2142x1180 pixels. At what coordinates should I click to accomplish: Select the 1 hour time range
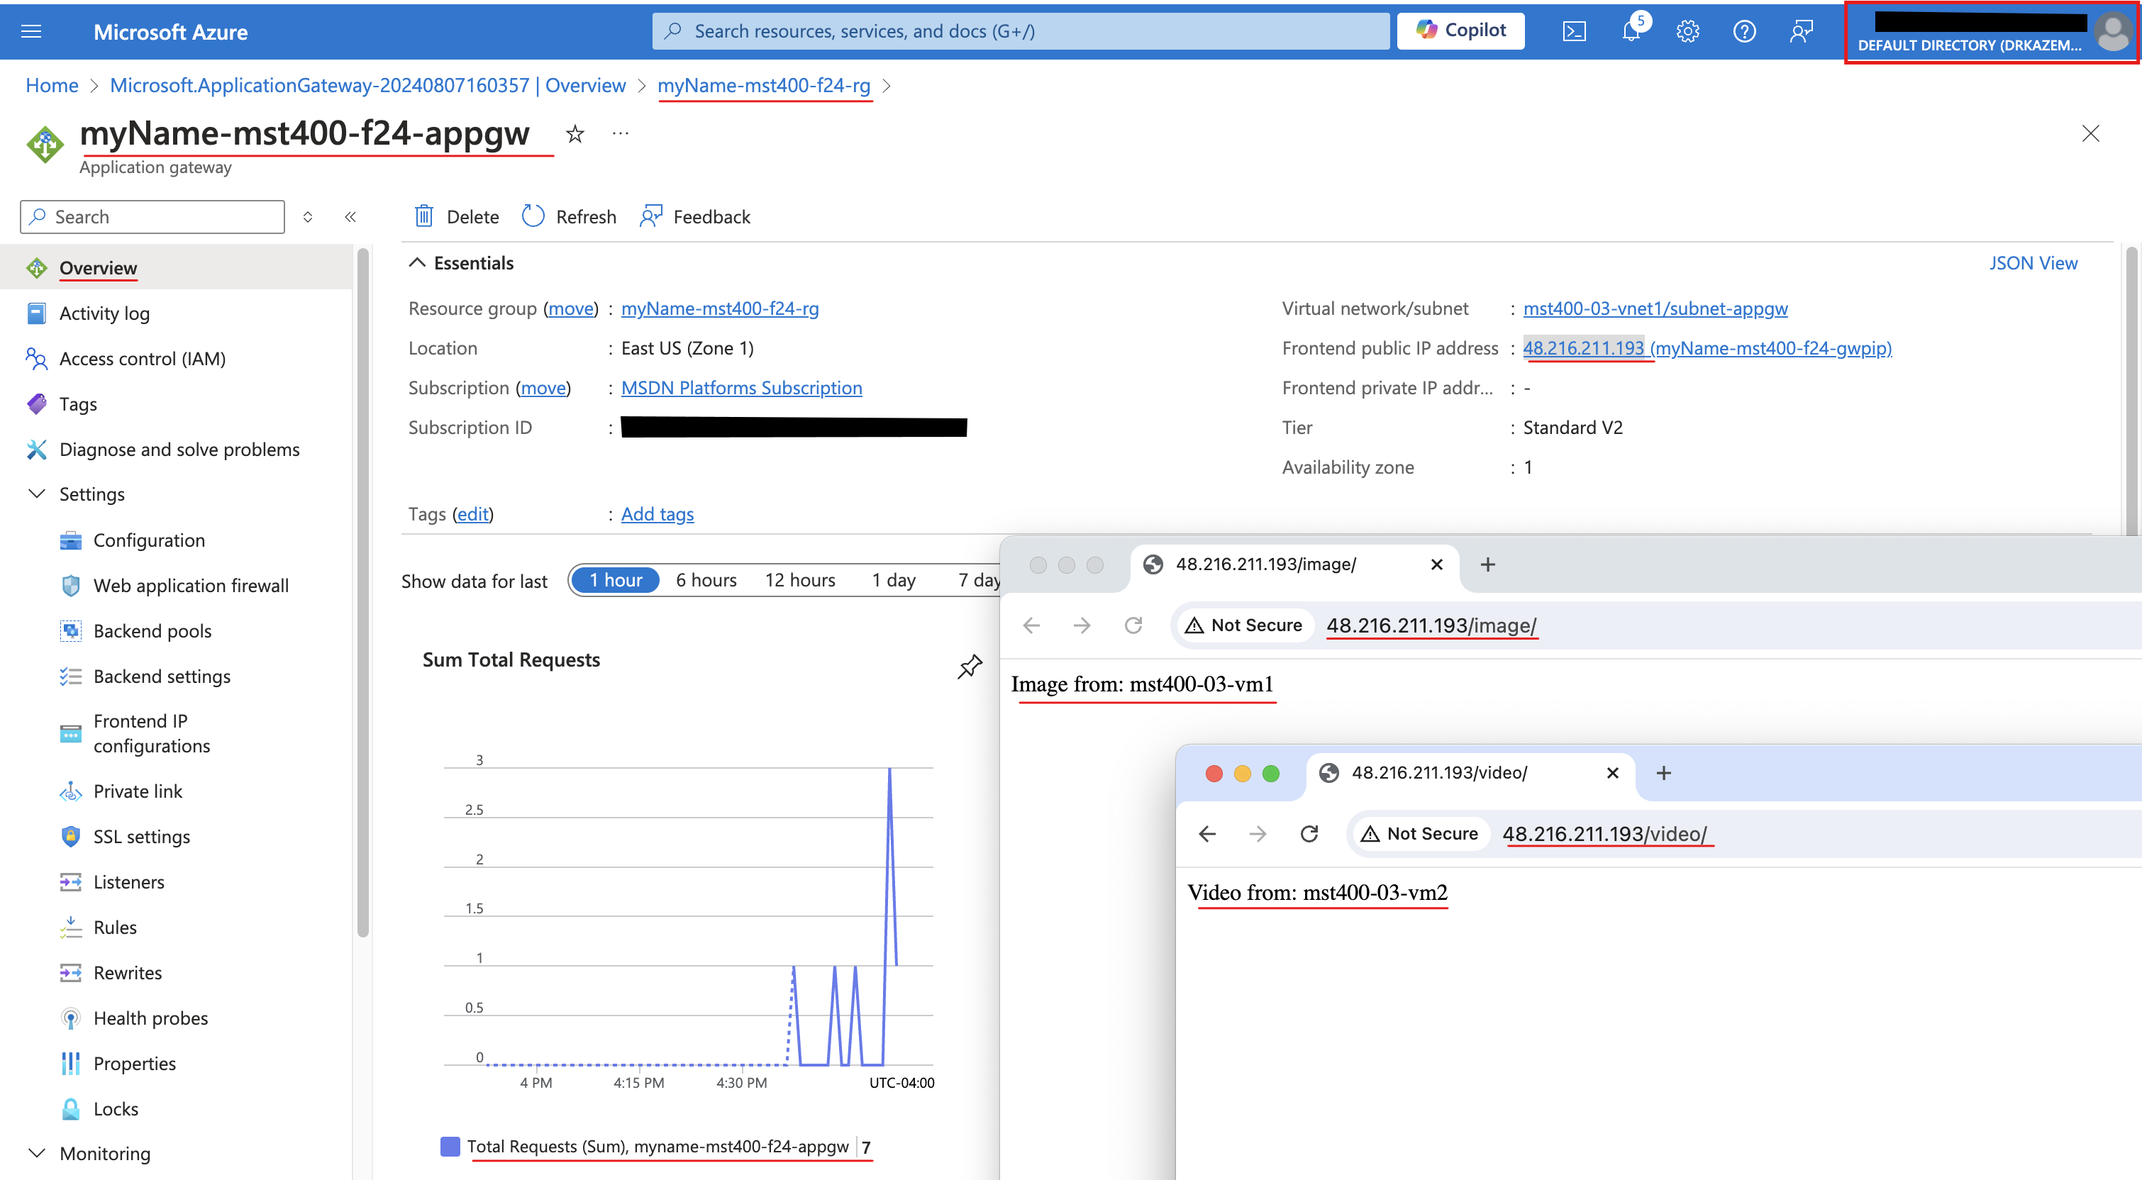pos(616,581)
